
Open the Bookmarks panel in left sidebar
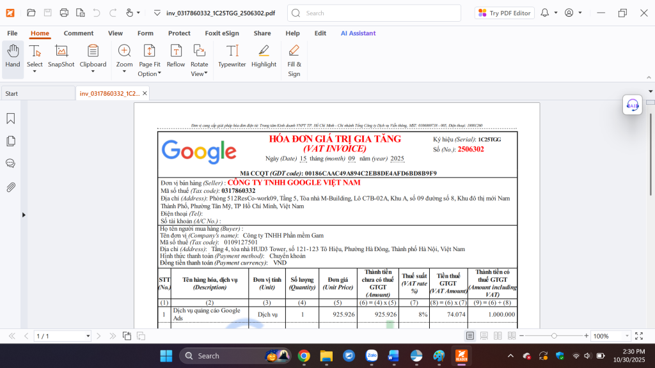[11, 119]
